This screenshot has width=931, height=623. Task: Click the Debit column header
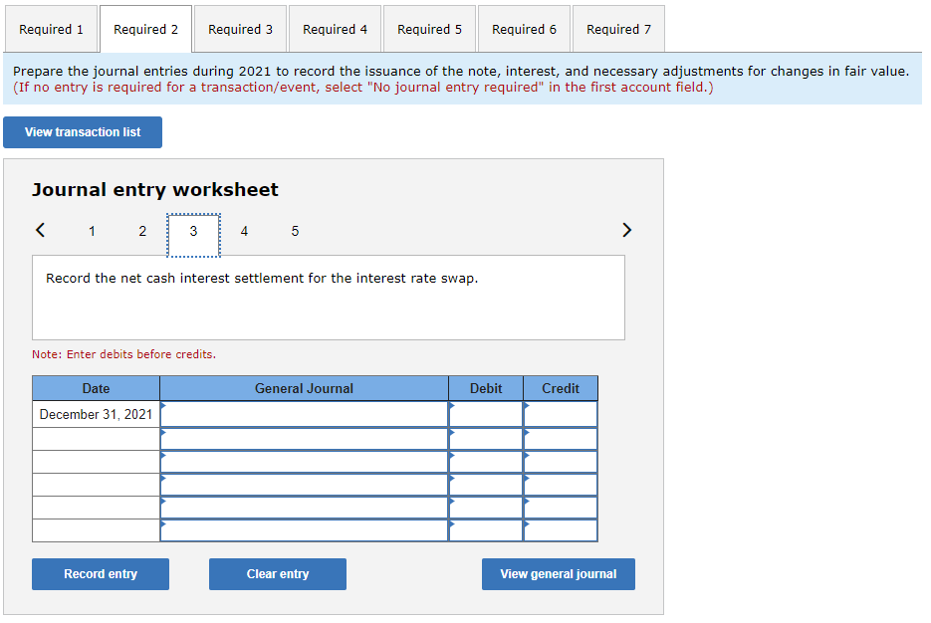click(x=486, y=389)
